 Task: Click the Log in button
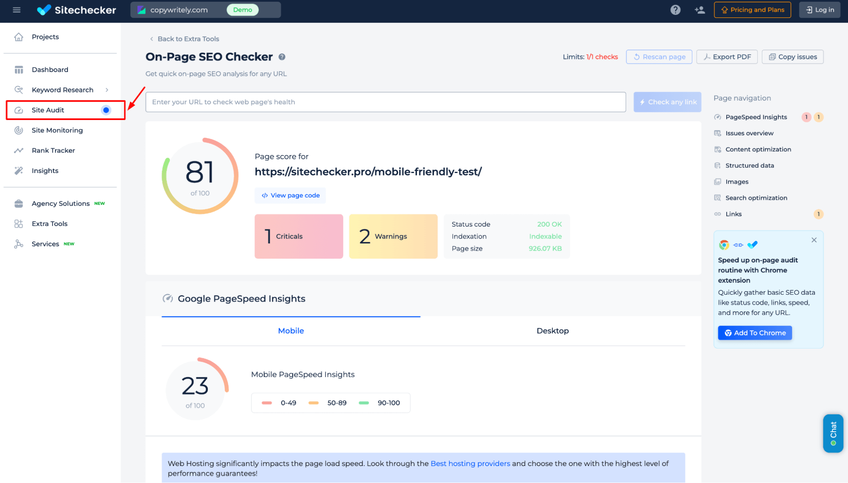pos(820,10)
